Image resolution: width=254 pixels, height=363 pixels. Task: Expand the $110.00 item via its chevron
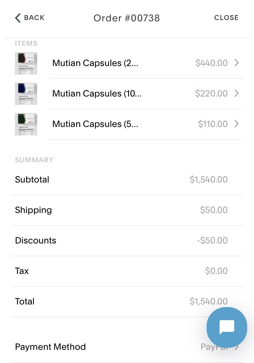click(x=236, y=124)
